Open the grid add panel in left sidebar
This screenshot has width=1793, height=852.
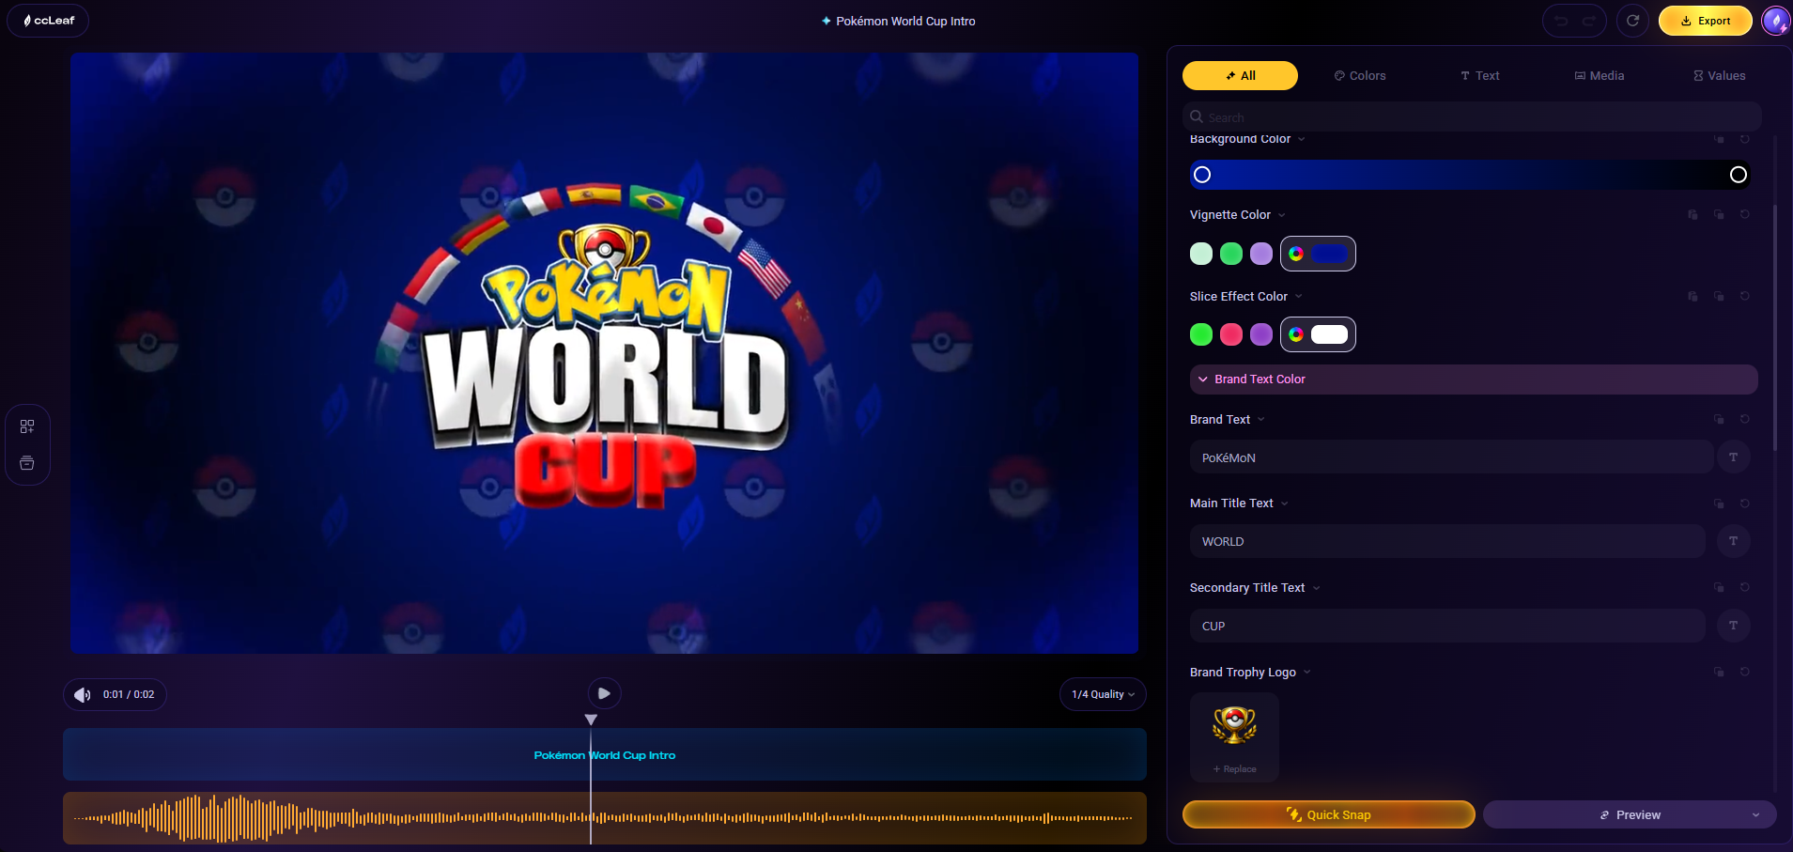point(27,426)
